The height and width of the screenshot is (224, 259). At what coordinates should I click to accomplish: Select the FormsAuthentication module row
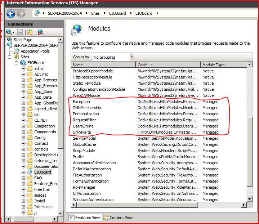[159, 181]
